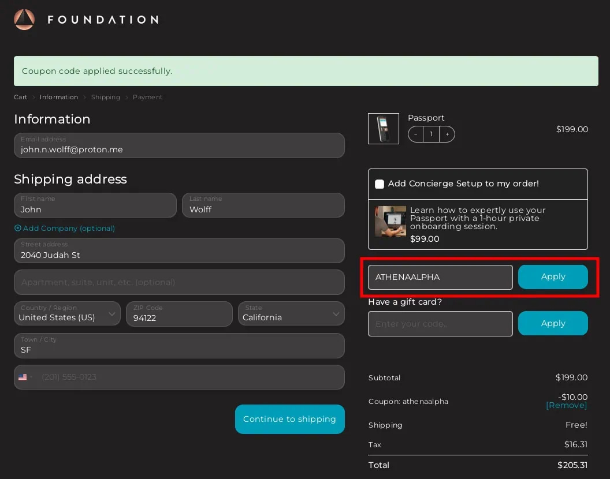
Task: Click the Street address field
Action: coord(179,251)
